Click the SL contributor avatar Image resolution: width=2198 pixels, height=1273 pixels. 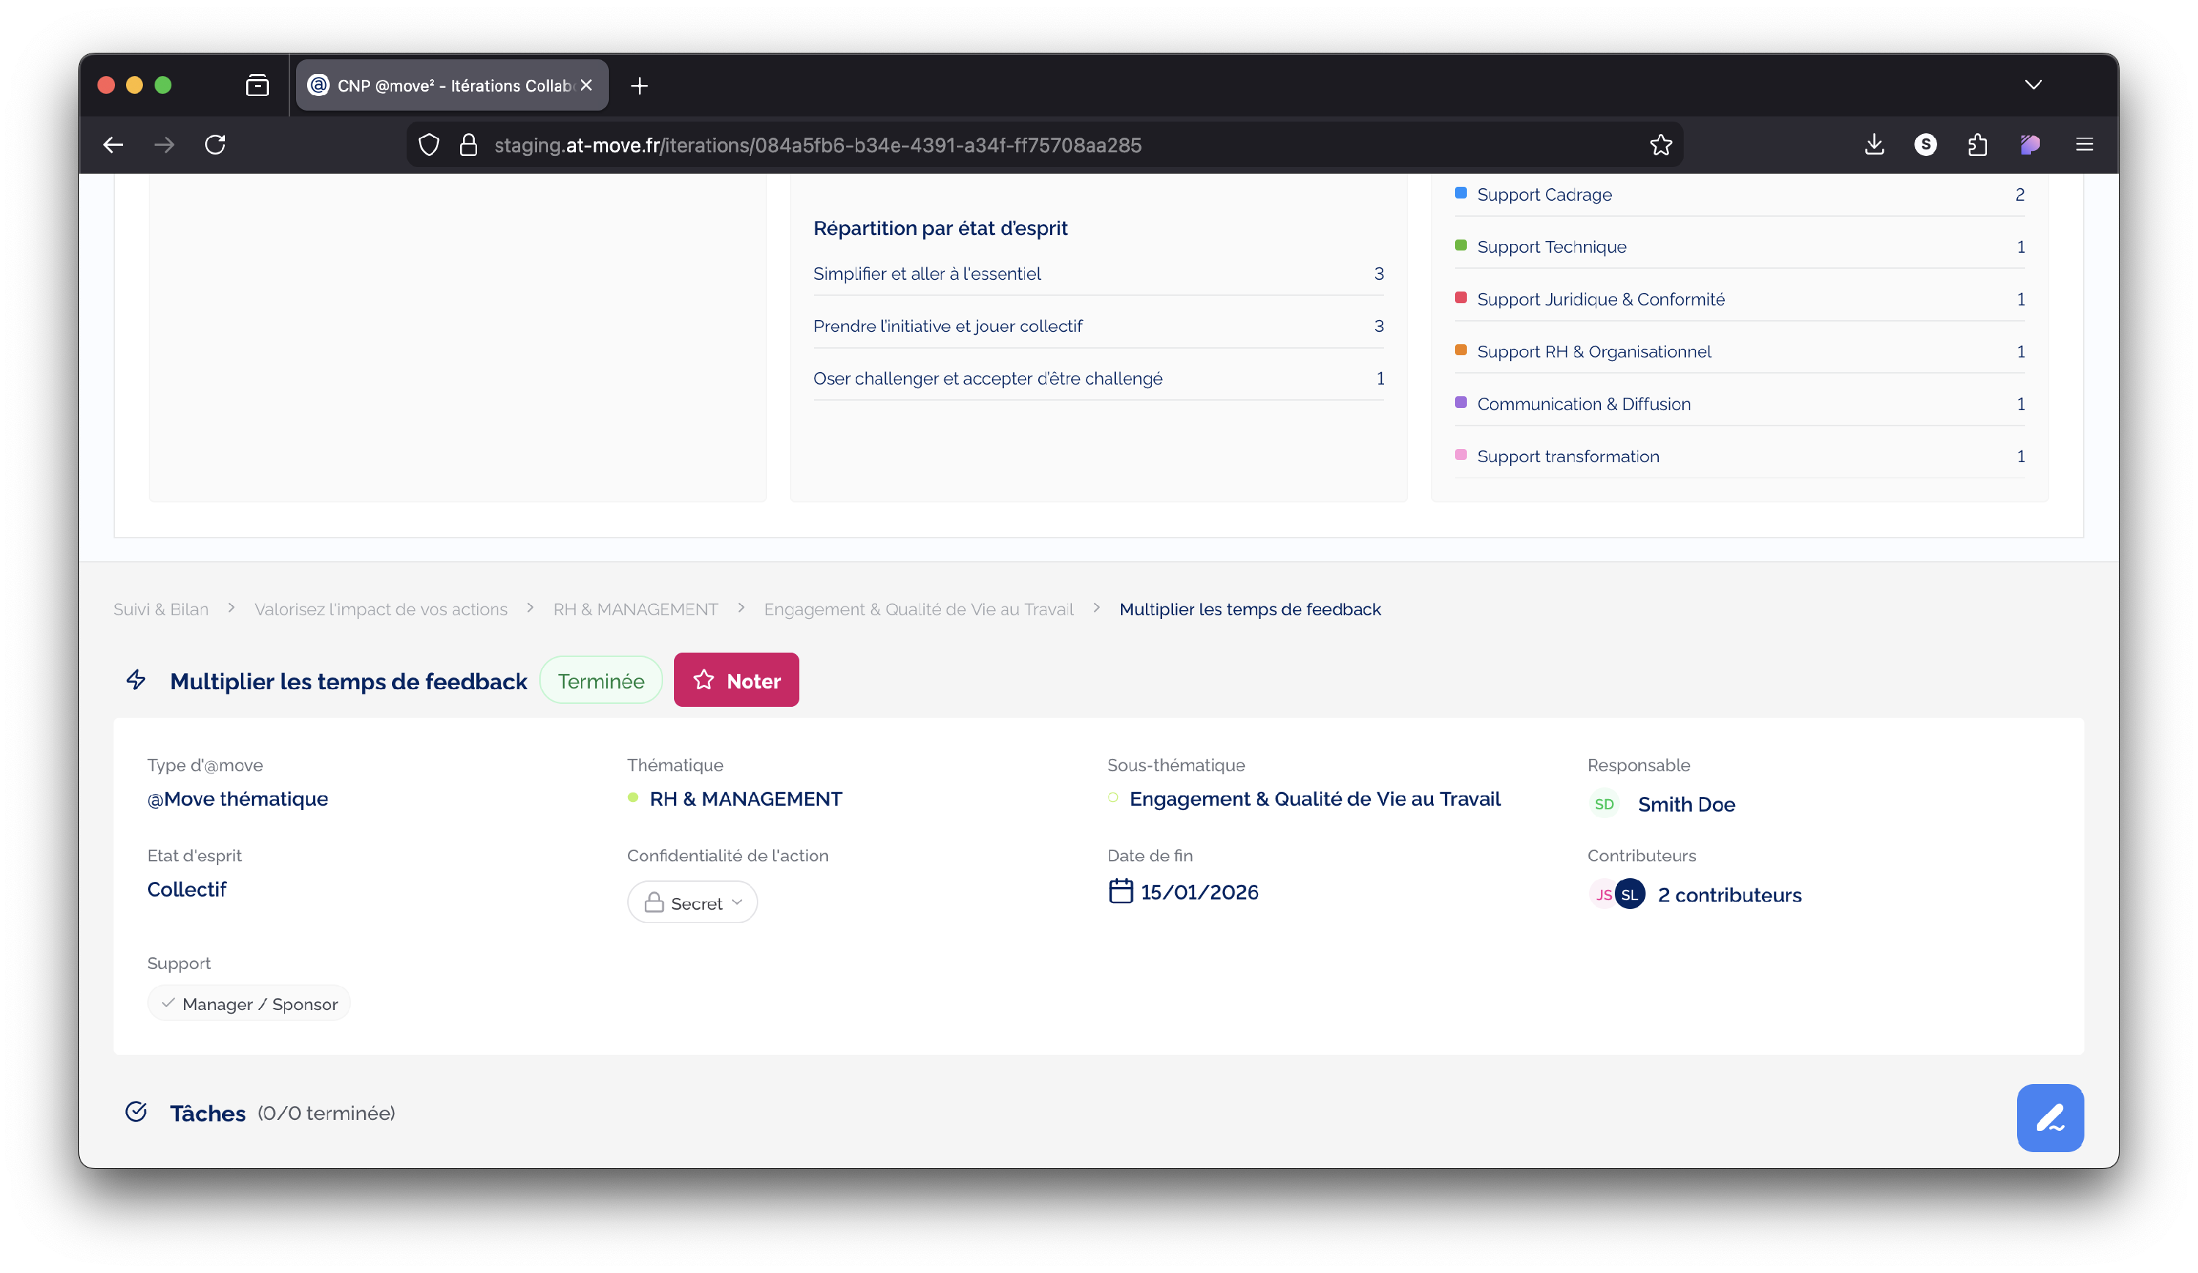pyautogui.click(x=1629, y=894)
